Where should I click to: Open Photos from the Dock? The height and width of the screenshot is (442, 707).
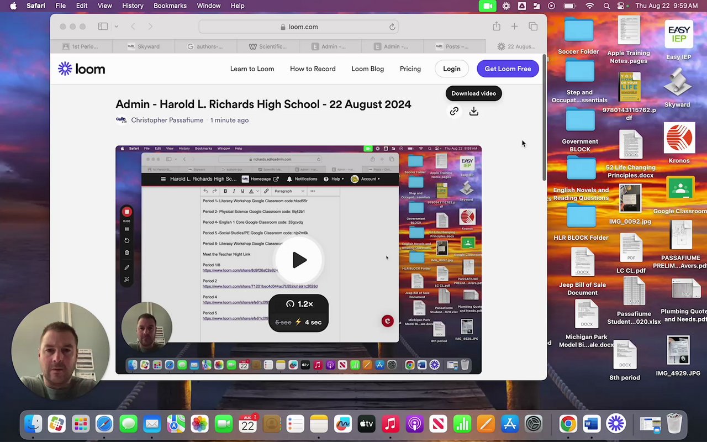click(x=200, y=424)
